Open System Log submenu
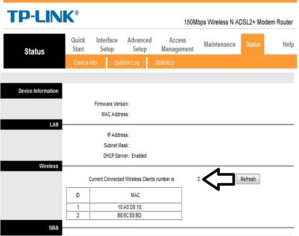Screen dimensions: 299x236 [x=127, y=62]
